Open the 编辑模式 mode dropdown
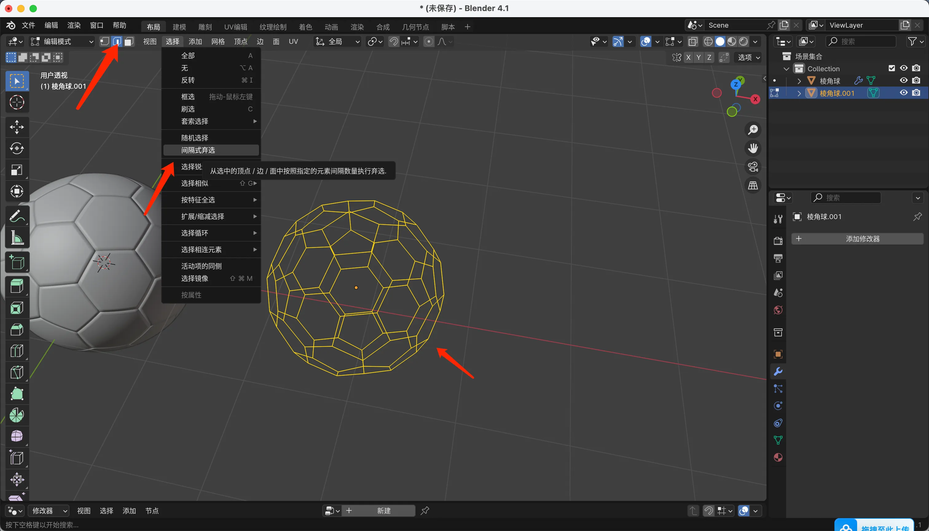Screen dimensions: 929x531 coord(62,41)
